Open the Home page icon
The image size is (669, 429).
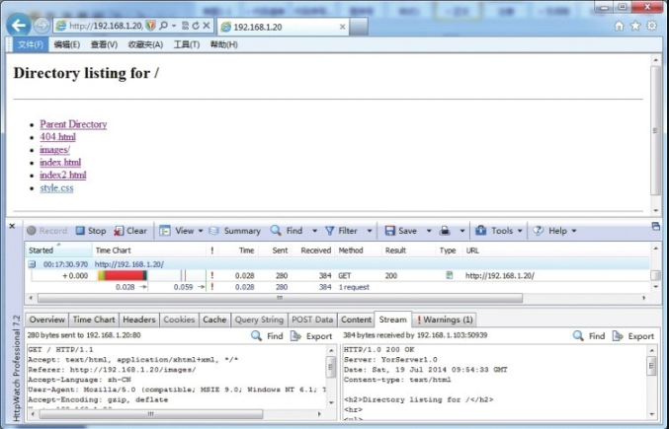(x=619, y=26)
